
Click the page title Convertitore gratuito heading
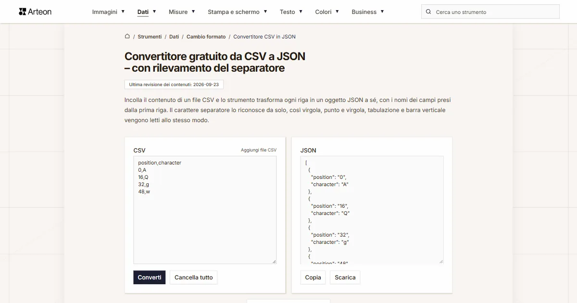pos(215,62)
